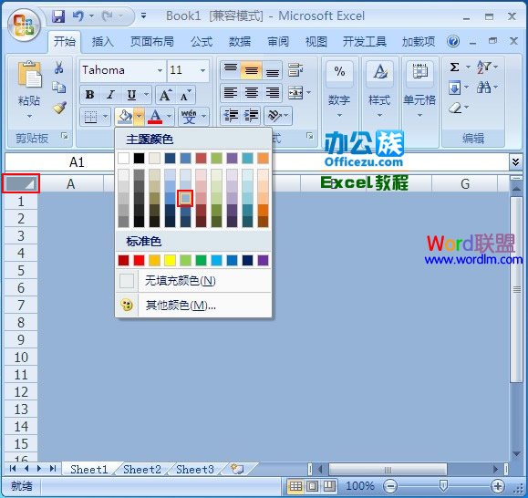Decrease indent of cell contents
This screenshot has width=528, height=498.
click(x=231, y=116)
